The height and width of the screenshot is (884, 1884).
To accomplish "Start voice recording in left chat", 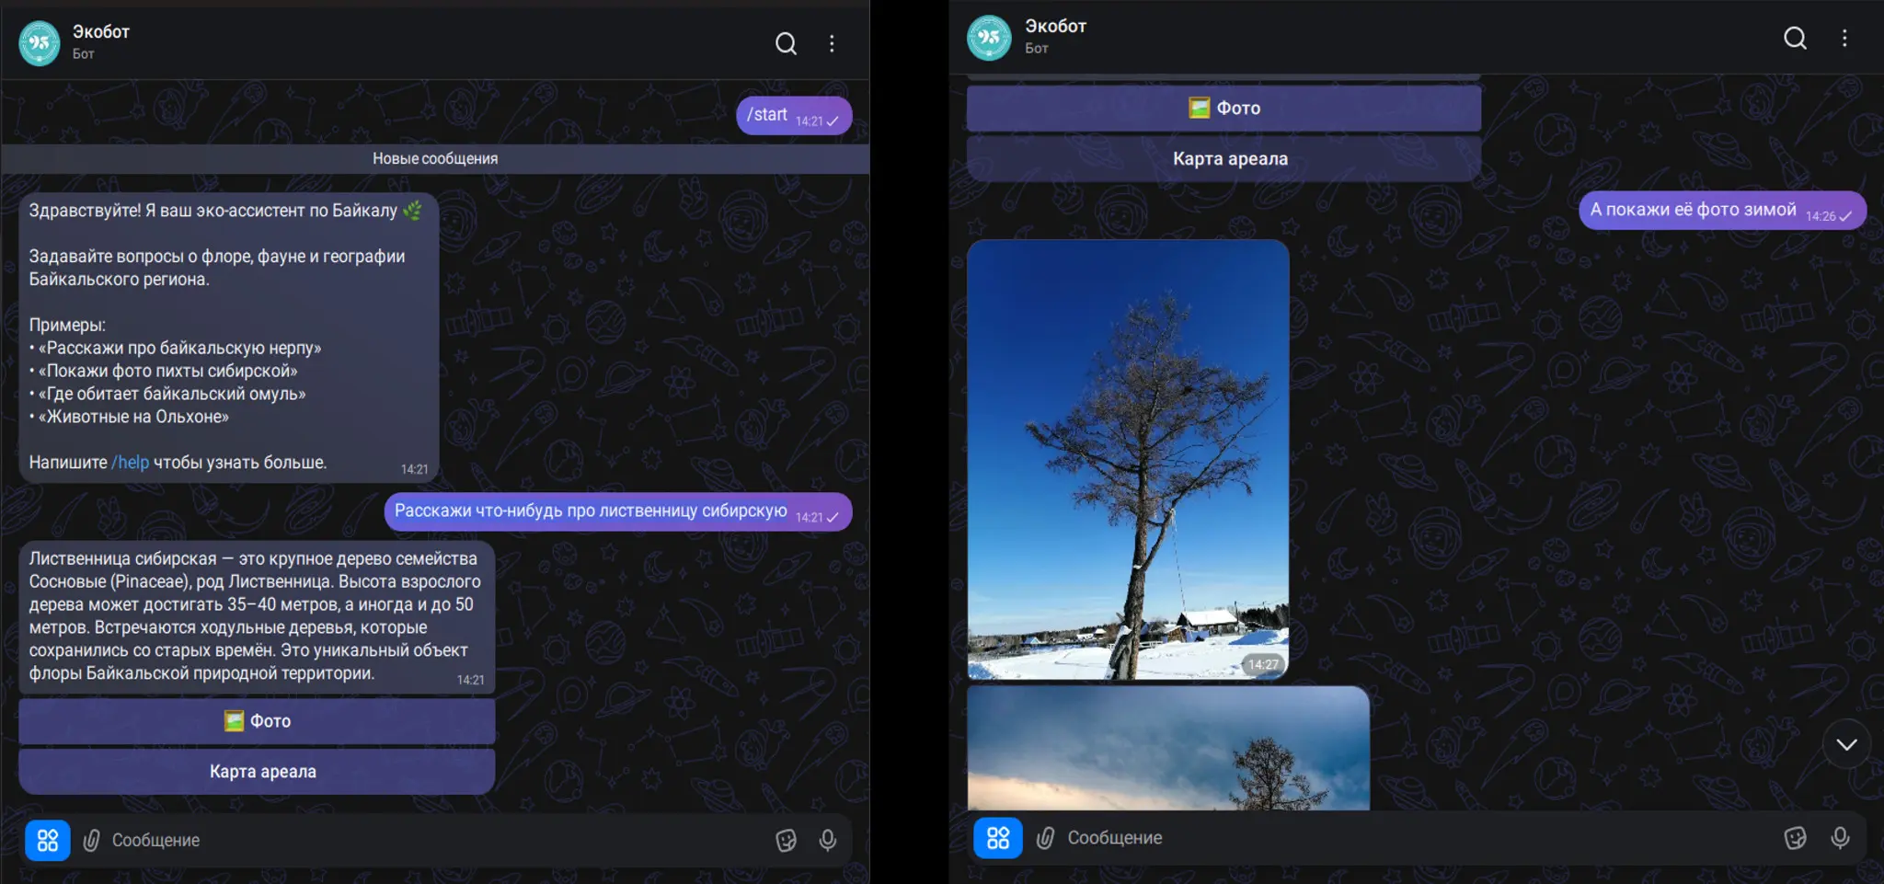I will coord(828,840).
